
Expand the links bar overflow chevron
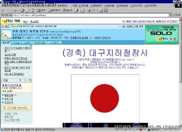(173, 5)
